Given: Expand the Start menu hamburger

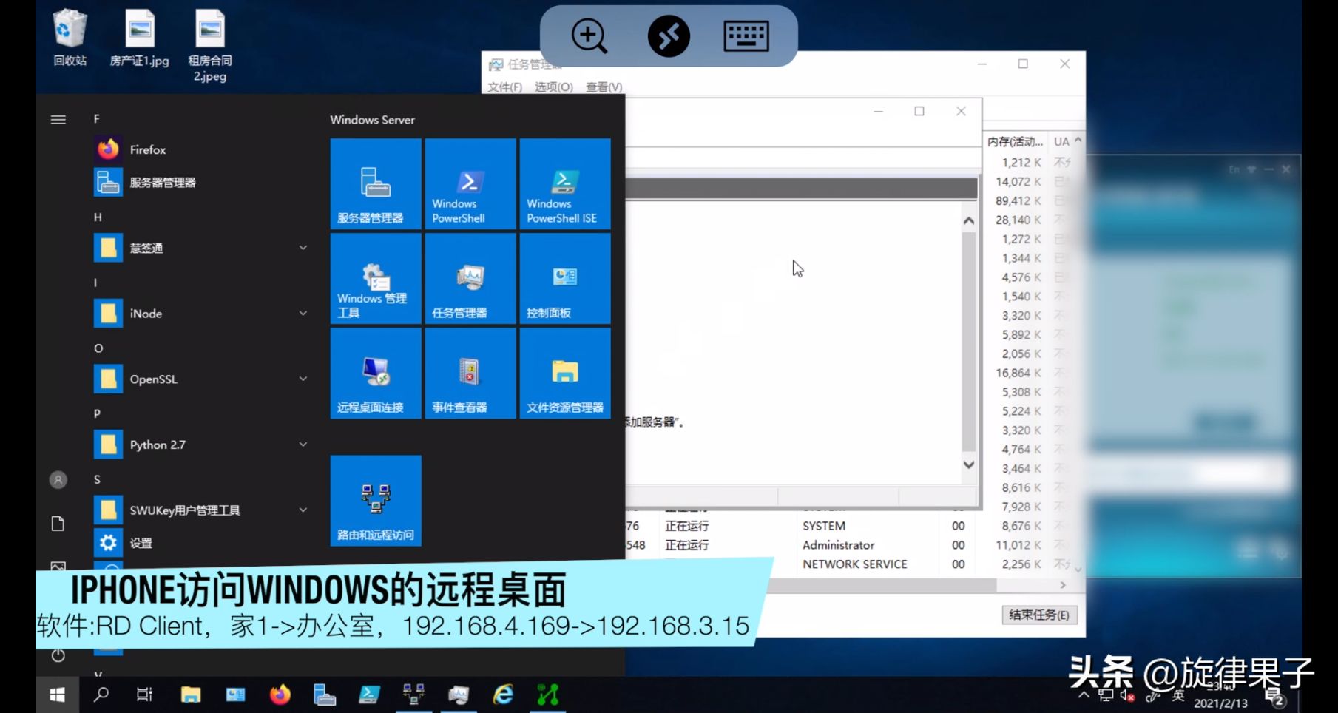Looking at the screenshot, I should click(x=58, y=119).
